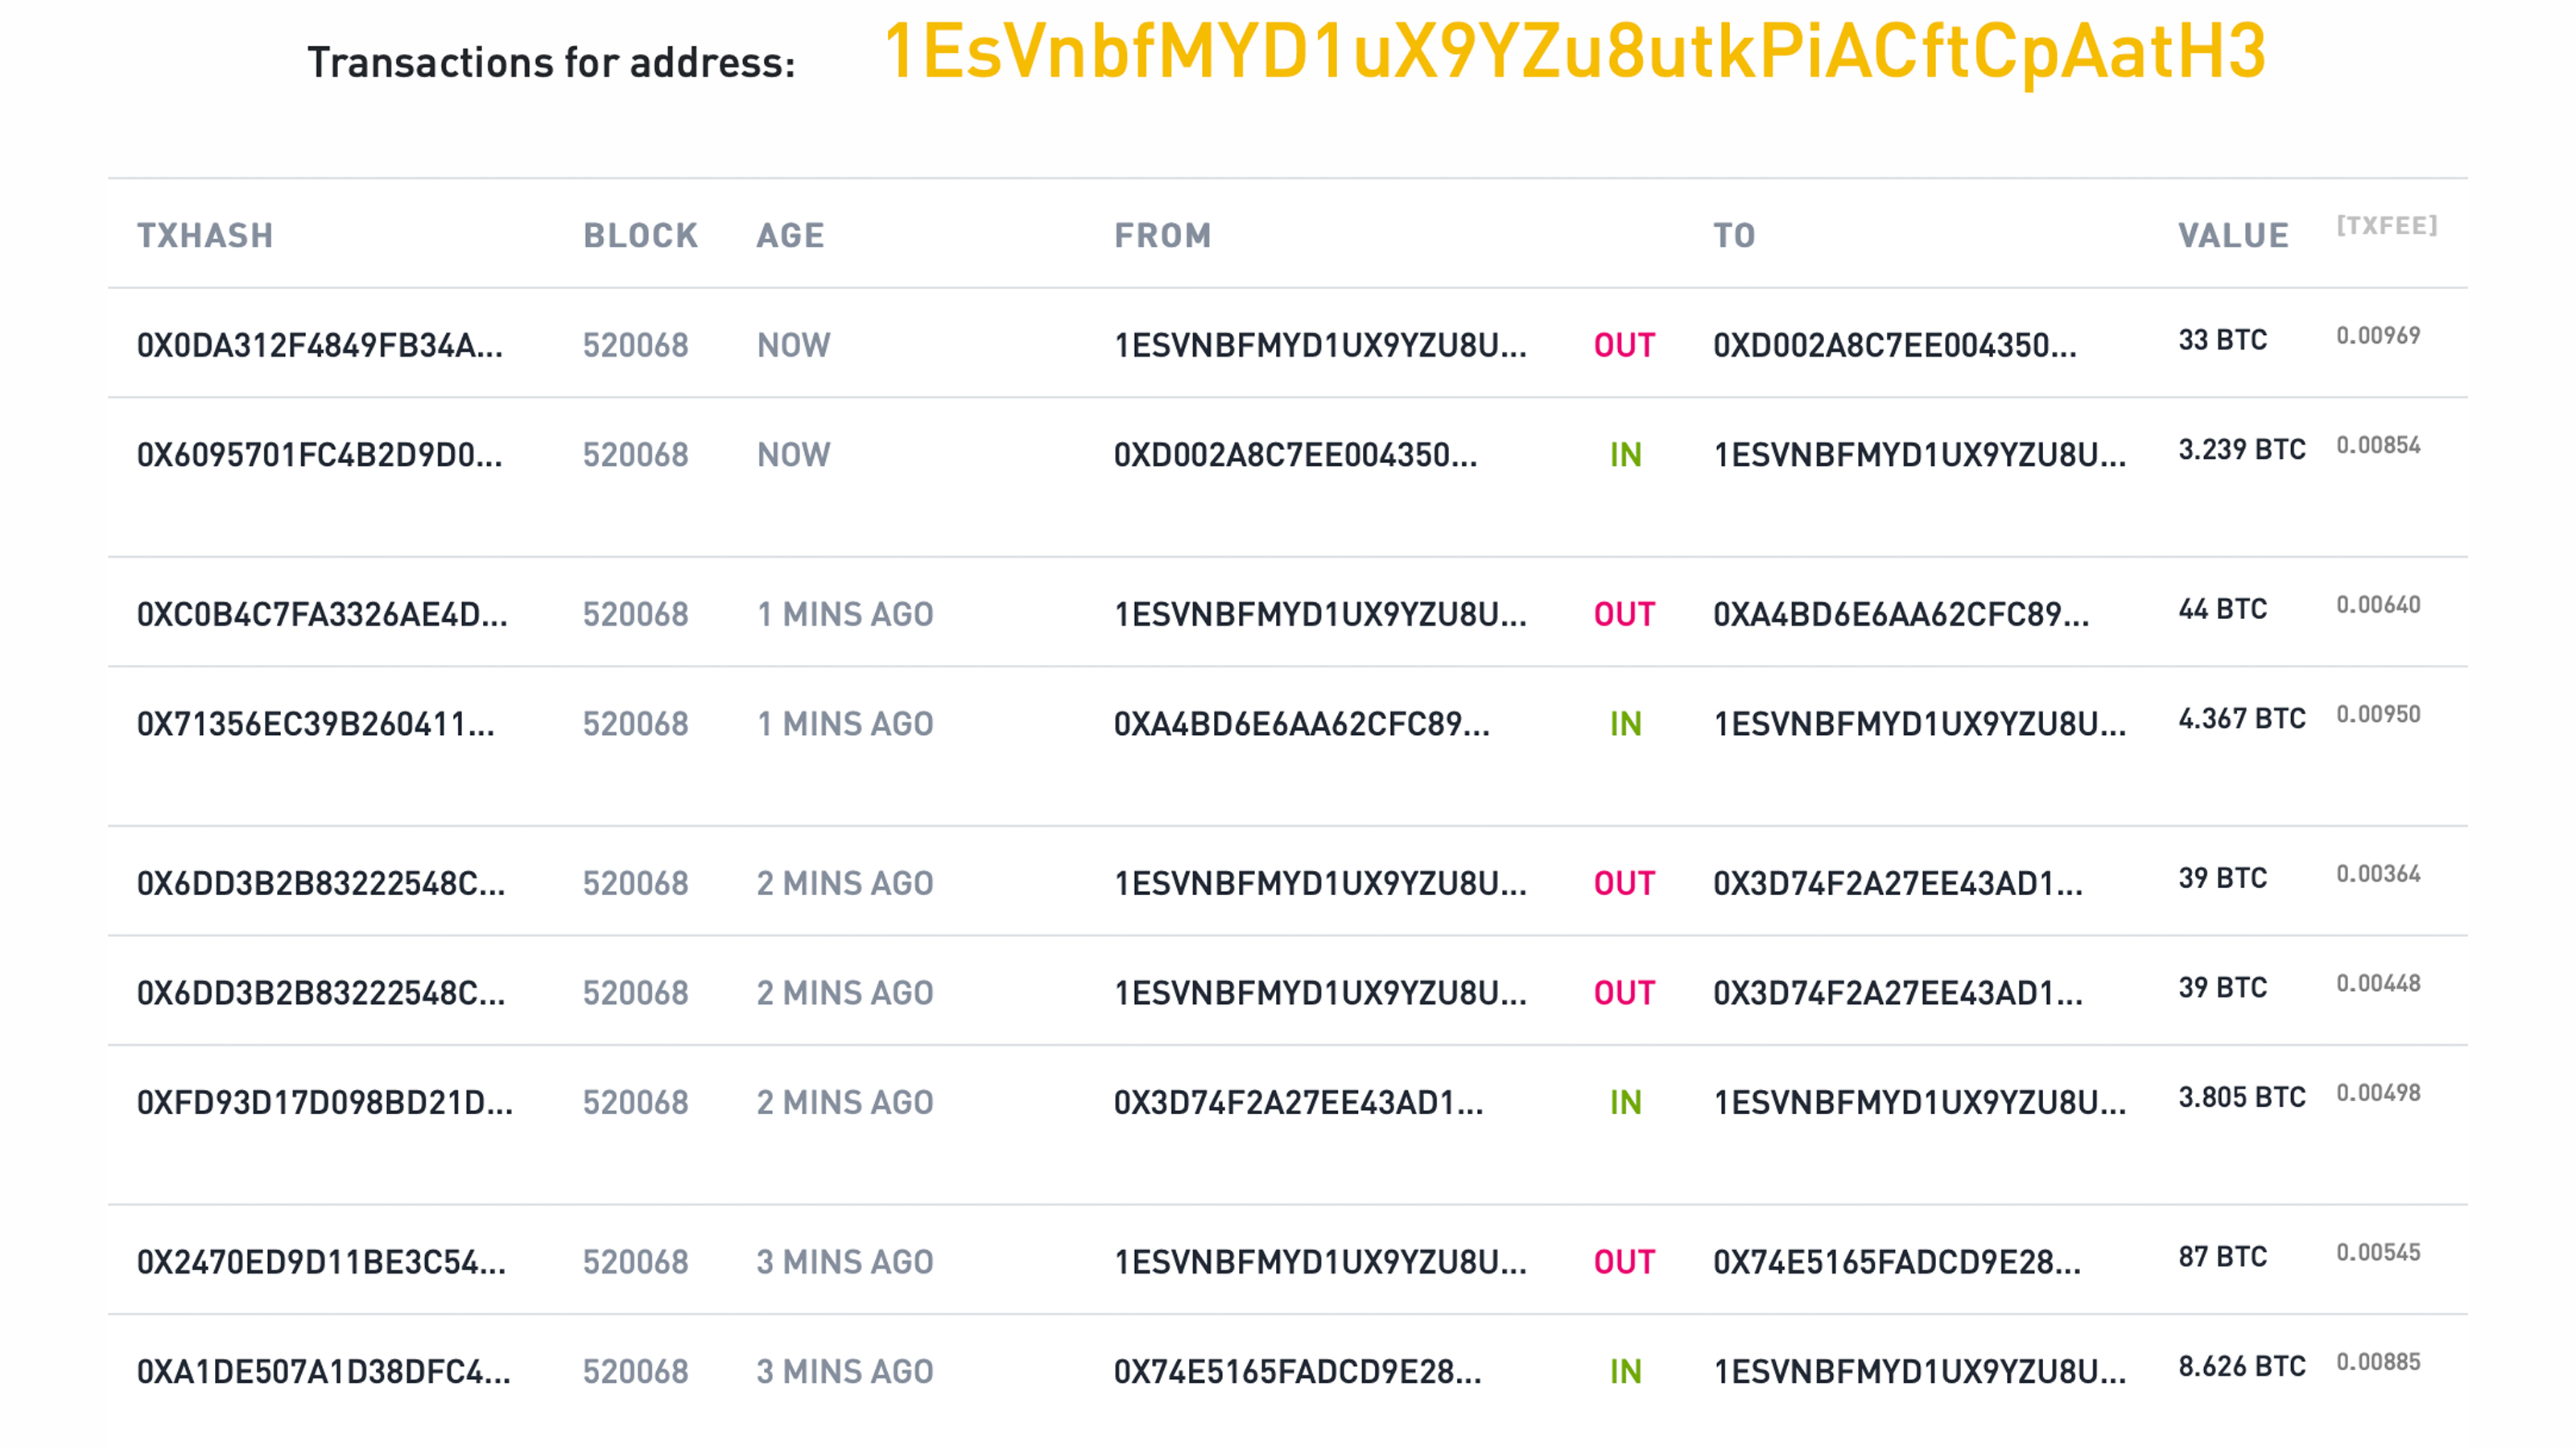Select the VALUE column header
This screenshot has width=2576, height=1449.
2233,236
